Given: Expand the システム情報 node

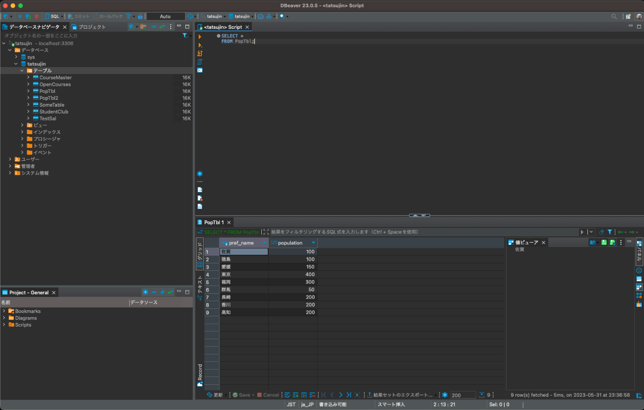Looking at the screenshot, I should tap(10, 173).
